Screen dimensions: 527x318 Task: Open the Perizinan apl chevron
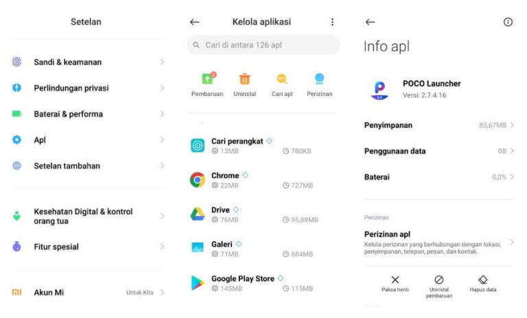click(512, 242)
